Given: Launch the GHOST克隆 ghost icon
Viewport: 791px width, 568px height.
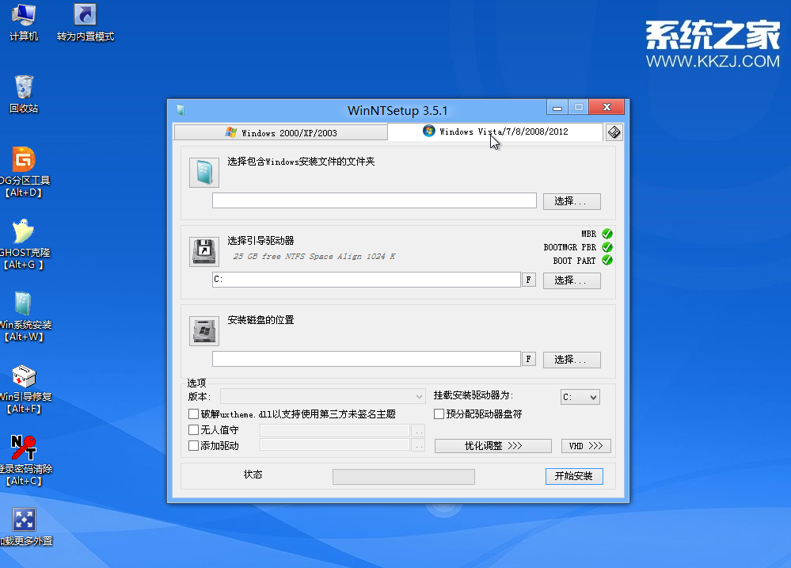Looking at the screenshot, I should coord(24,232).
